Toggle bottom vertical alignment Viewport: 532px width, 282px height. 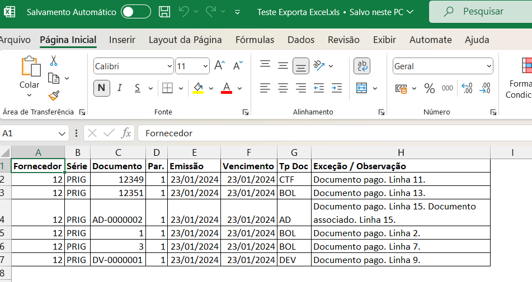click(x=301, y=66)
